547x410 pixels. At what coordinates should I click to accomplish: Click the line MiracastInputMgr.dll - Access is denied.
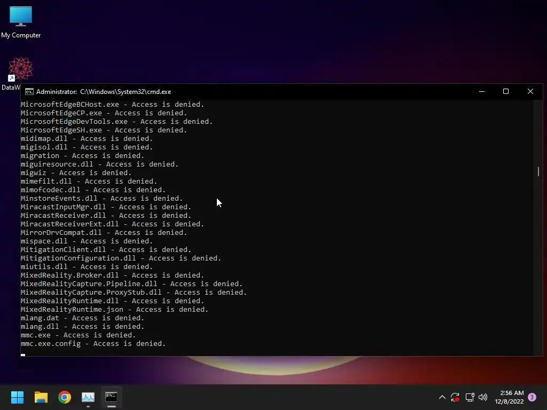(x=106, y=207)
